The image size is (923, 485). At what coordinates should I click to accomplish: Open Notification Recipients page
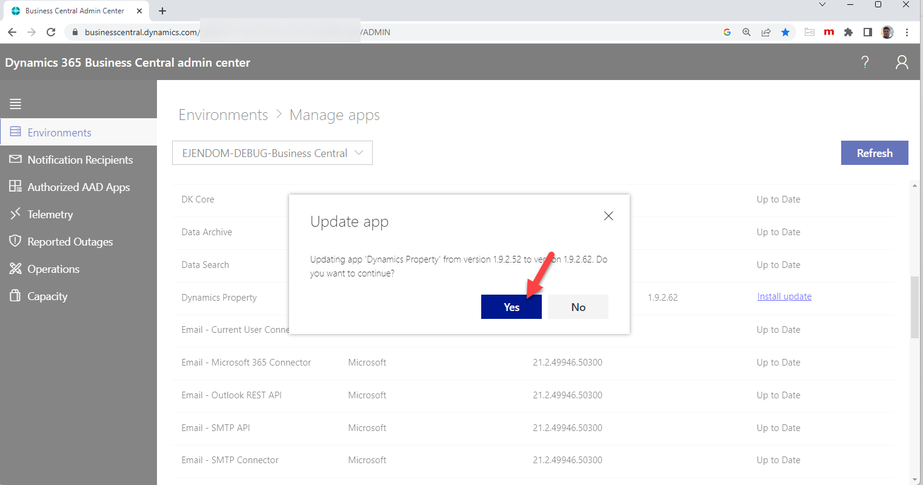pyautogui.click(x=79, y=159)
